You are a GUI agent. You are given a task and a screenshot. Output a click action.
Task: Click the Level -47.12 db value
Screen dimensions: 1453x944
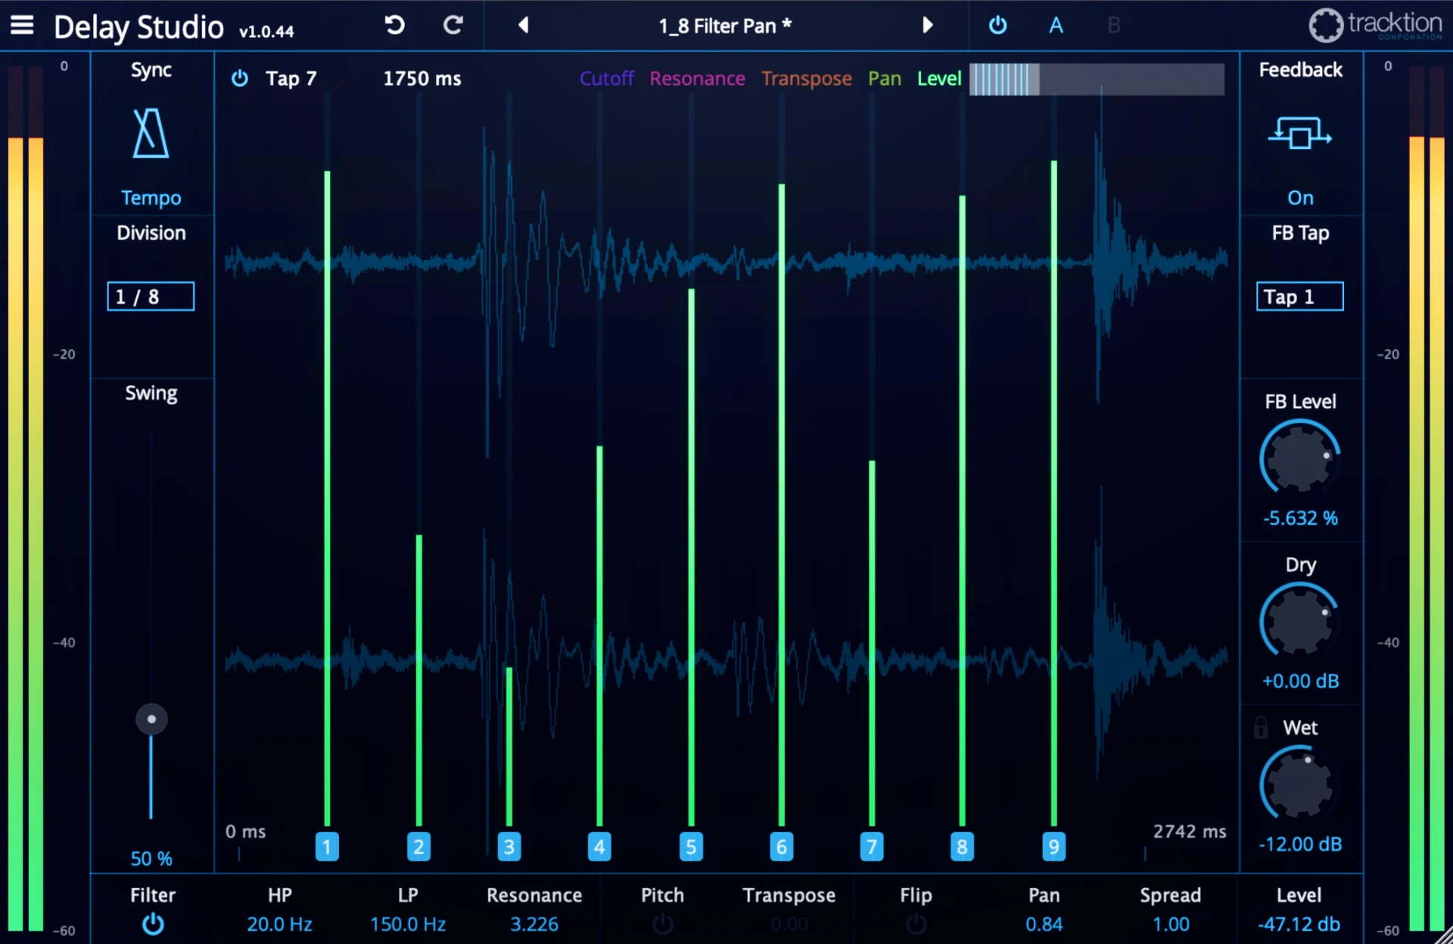1299,924
